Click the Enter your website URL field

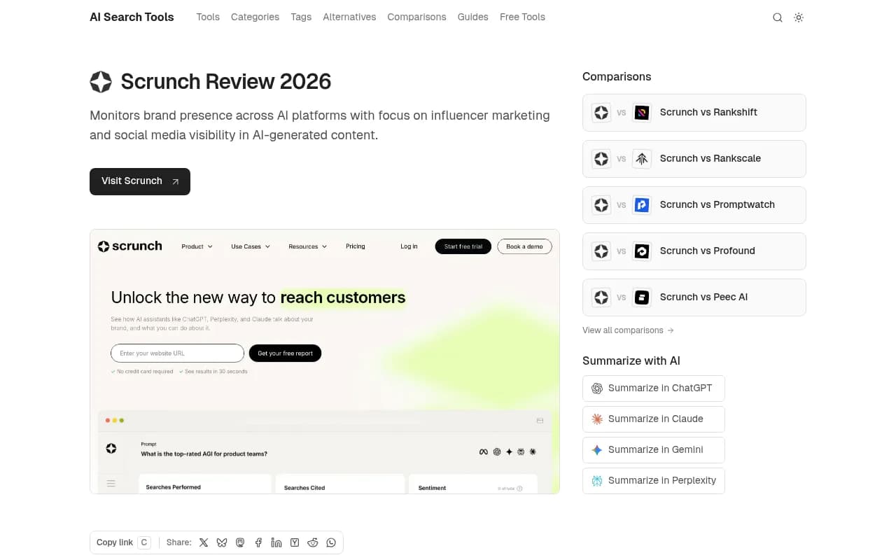pyautogui.click(x=177, y=353)
